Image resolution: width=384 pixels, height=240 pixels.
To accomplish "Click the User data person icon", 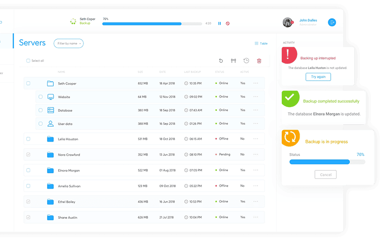I will click(50, 124).
